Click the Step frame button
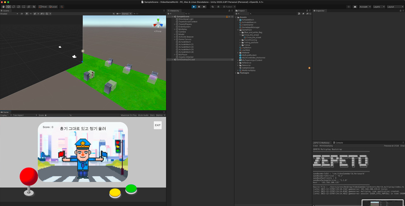Image resolution: width=405 pixels, height=206 pixels. [x=204, y=7]
